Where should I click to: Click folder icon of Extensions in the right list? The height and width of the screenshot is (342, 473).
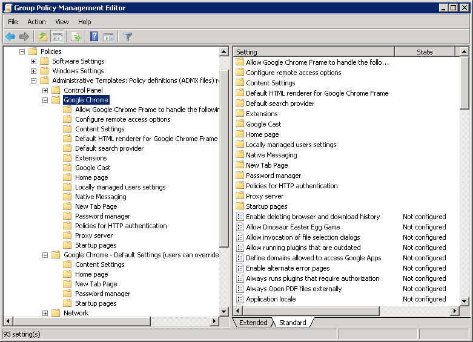(240, 113)
